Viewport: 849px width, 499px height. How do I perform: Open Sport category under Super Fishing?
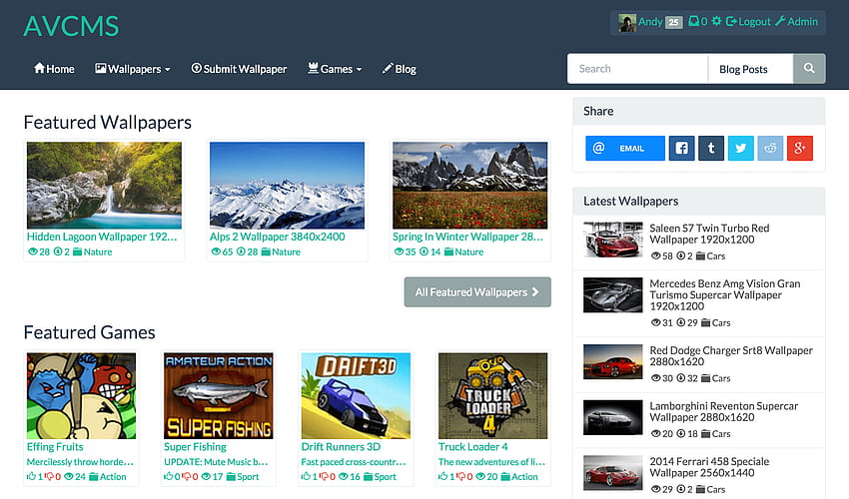click(243, 476)
